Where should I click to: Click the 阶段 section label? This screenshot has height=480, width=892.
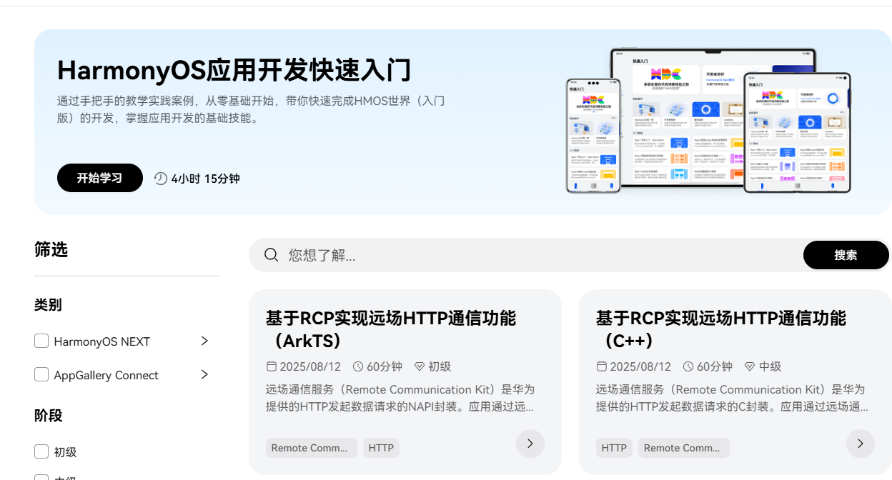(48, 416)
